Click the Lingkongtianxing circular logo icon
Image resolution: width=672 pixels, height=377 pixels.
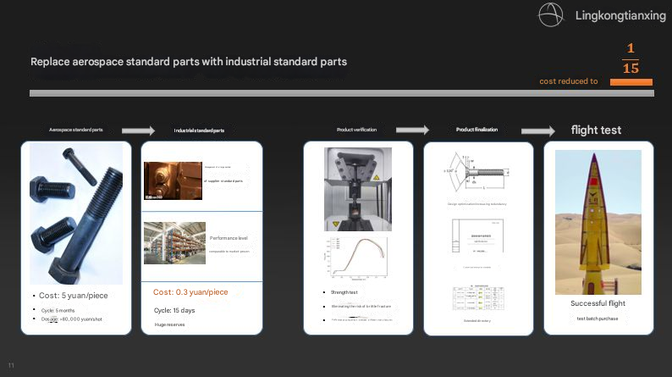[x=552, y=15]
